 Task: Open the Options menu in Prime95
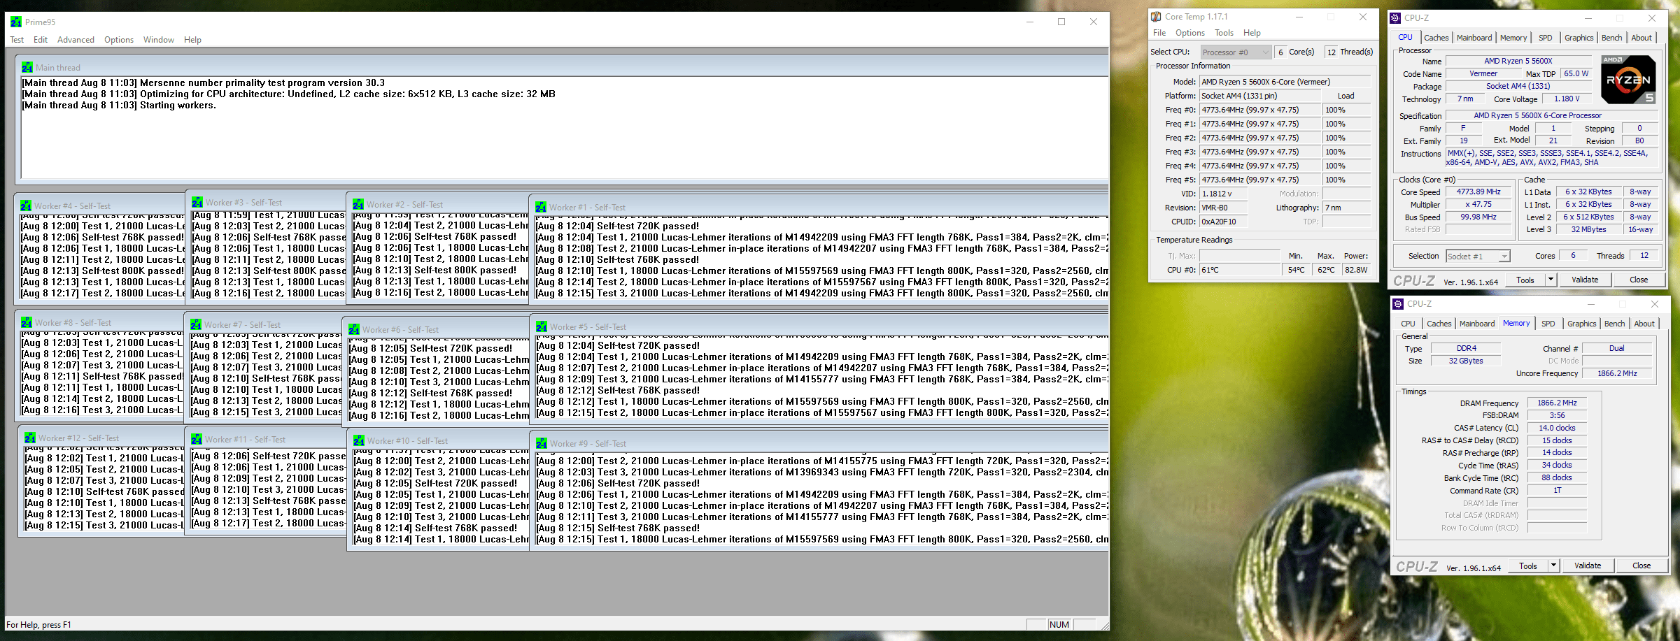119,40
